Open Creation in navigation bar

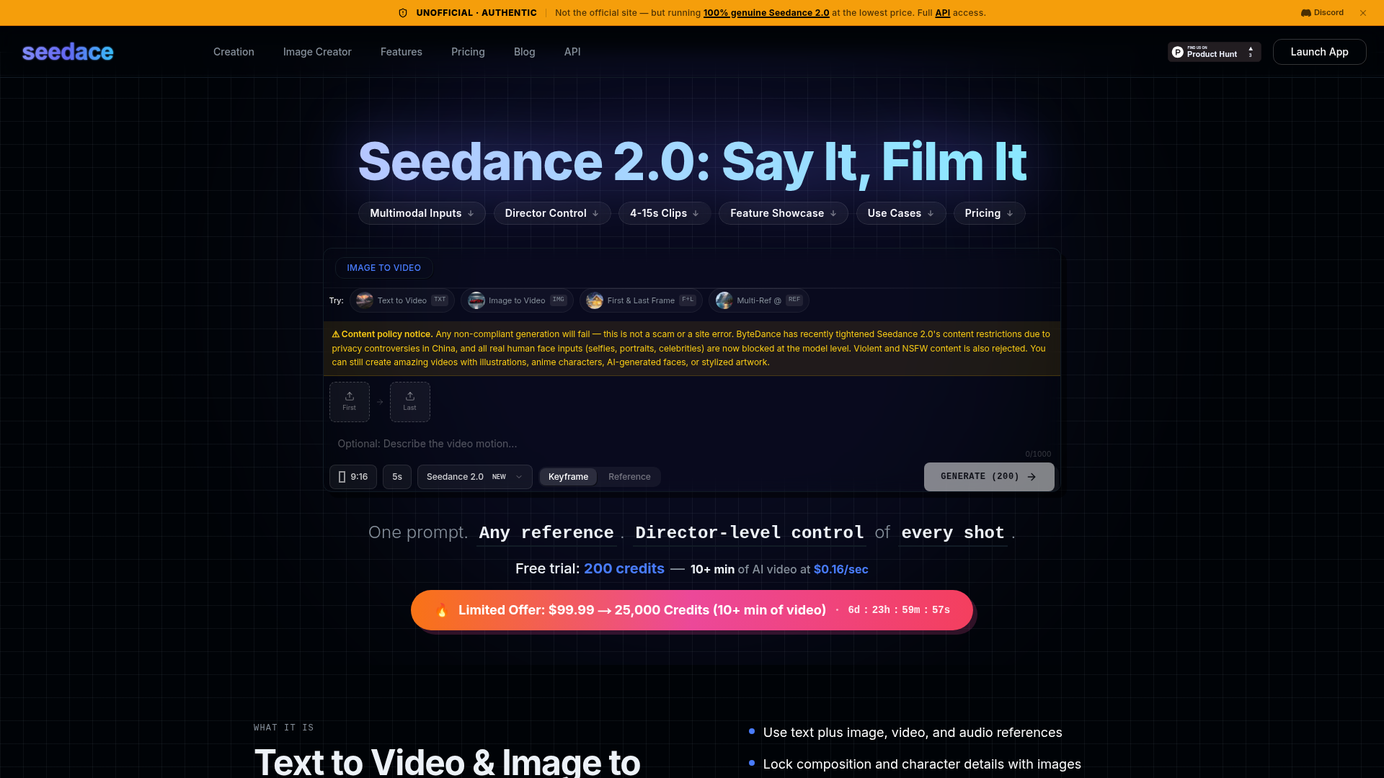click(234, 52)
